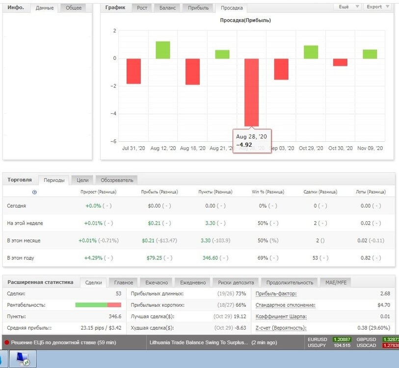This screenshot has height=368, width=399.
Task: Open the MAE/MFE tab
Action: point(336,283)
